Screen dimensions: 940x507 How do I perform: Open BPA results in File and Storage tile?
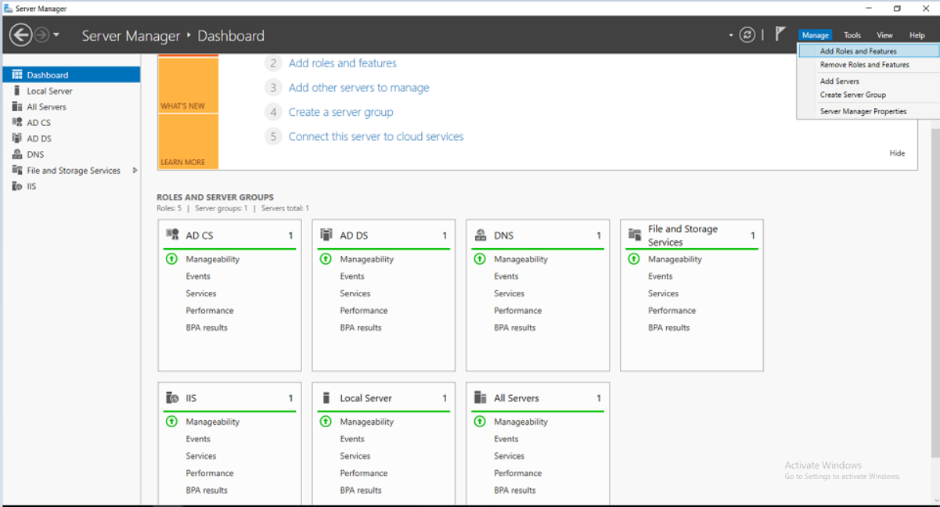(x=669, y=328)
